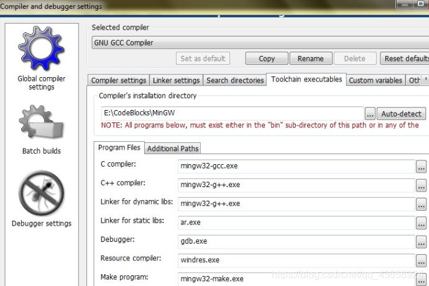Open the Selected compiler dropdown

pyautogui.click(x=260, y=43)
